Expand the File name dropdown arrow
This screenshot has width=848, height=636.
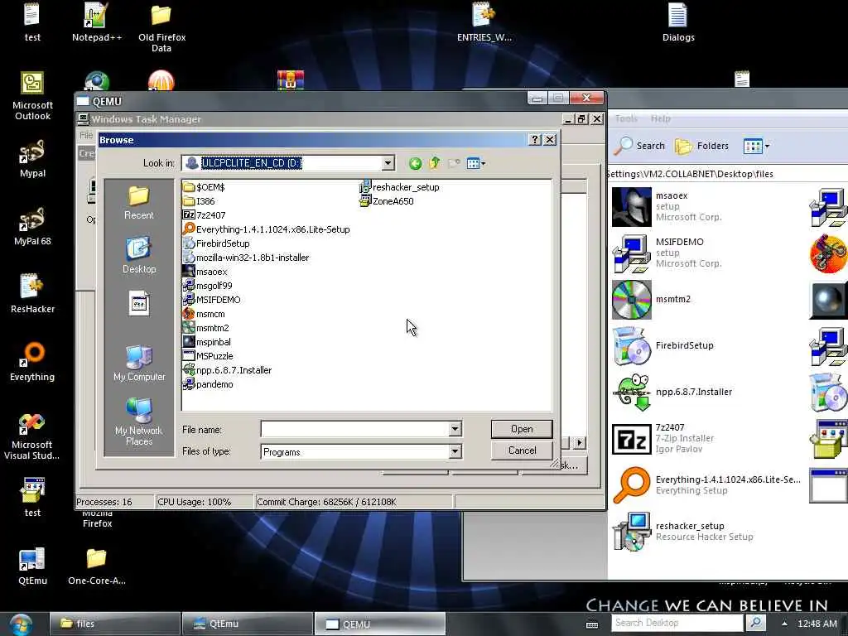pyautogui.click(x=455, y=430)
